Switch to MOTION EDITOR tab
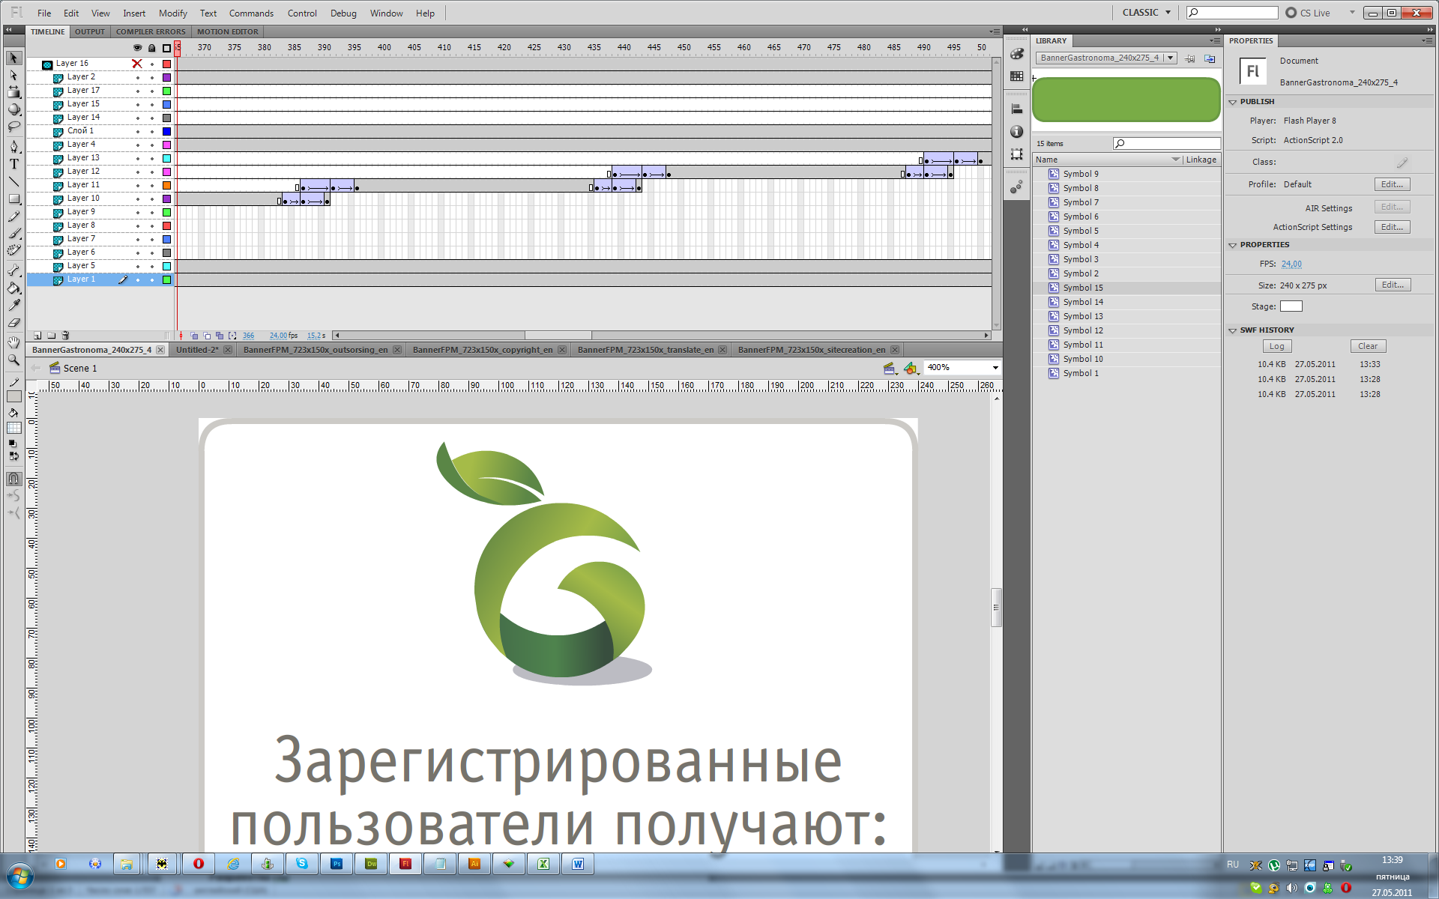 pos(227,31)
